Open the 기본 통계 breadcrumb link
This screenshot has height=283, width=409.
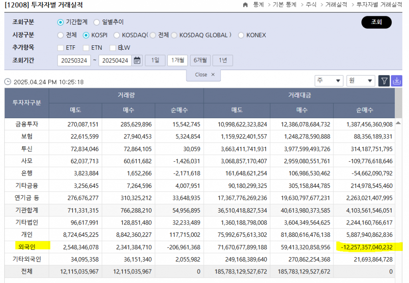(x=284, y=5)
